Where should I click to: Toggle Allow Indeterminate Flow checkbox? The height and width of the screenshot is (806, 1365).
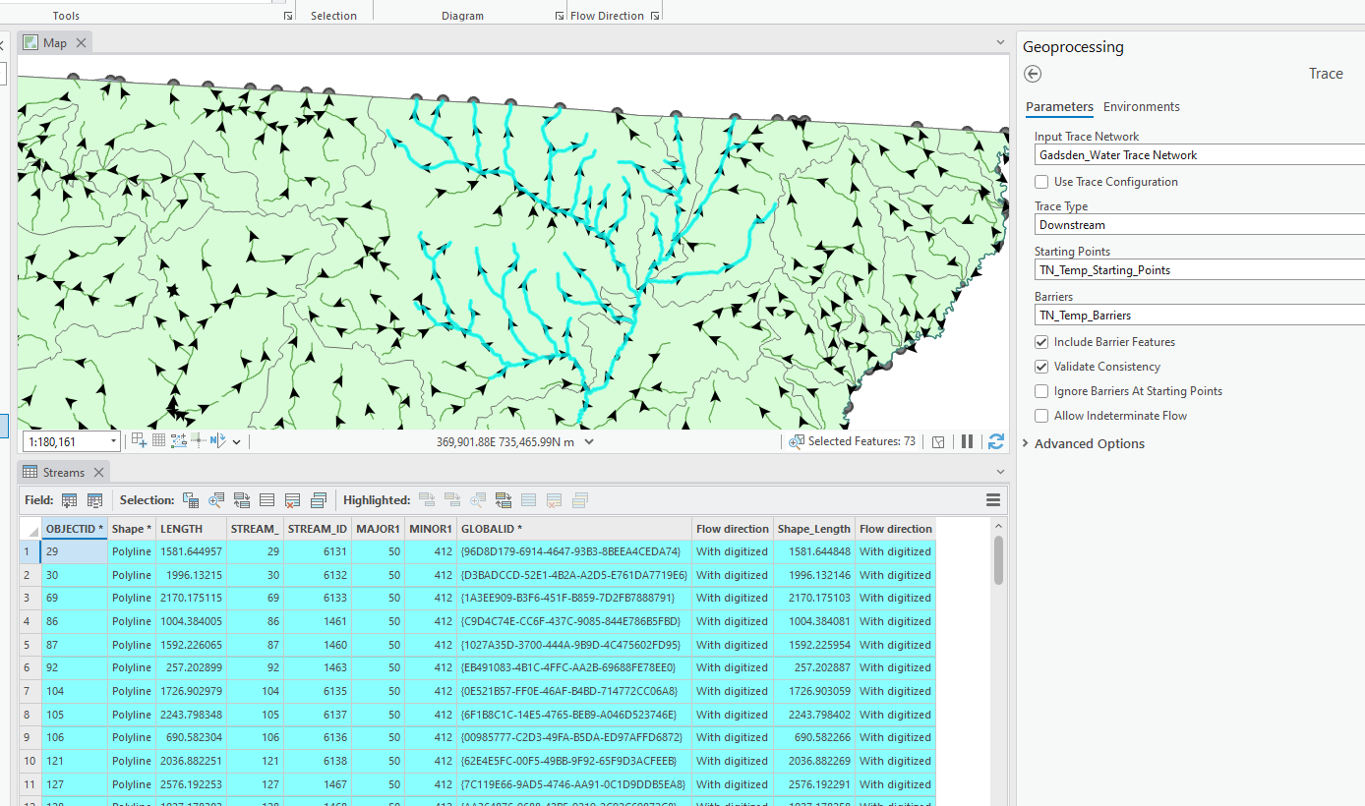[1041, 416]
